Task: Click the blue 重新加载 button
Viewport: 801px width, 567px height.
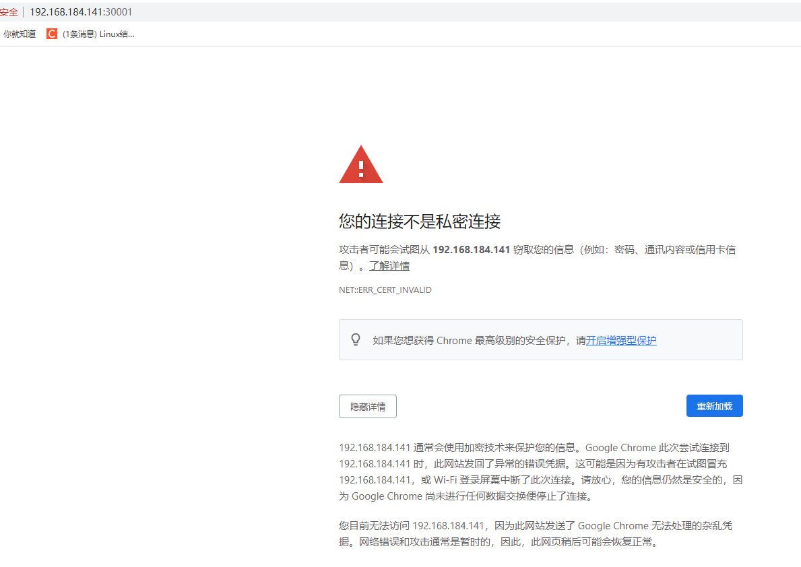Action: 714,405
